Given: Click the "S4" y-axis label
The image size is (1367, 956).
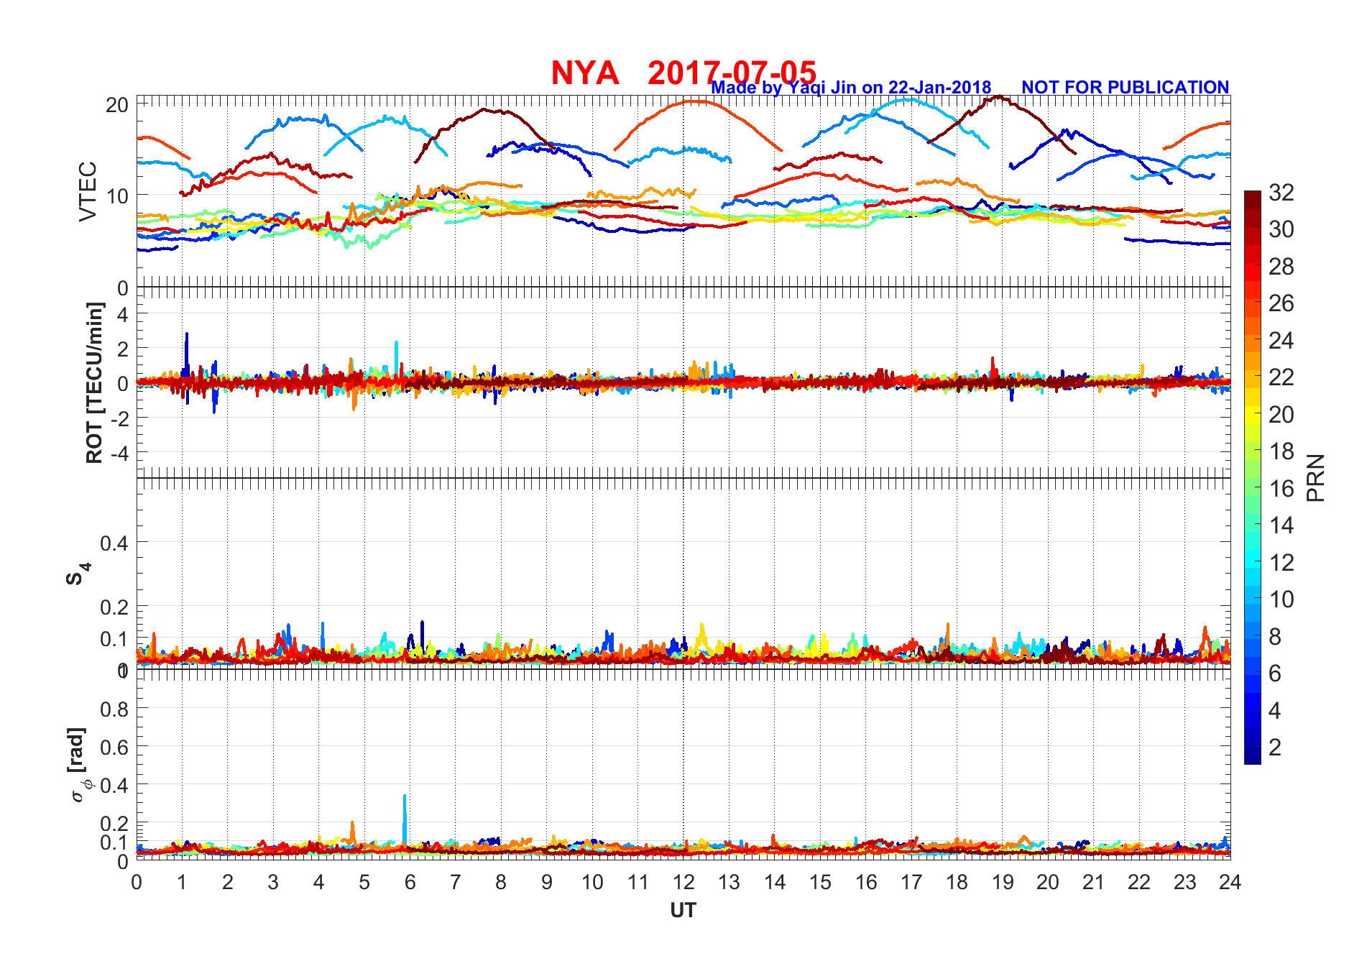Looking at the screenshot, I should (78, 574).
